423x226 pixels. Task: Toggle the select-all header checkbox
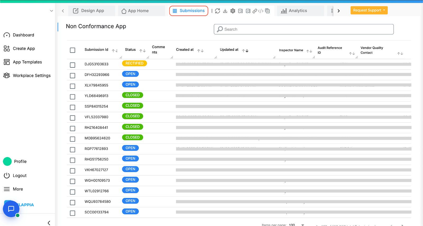point(72,50)
